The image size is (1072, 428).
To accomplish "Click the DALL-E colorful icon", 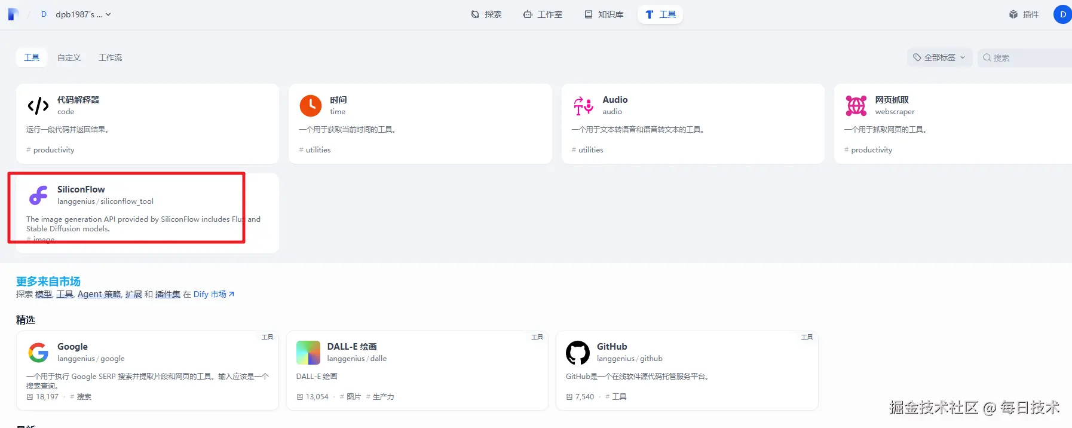I will (x=308, y=353).
